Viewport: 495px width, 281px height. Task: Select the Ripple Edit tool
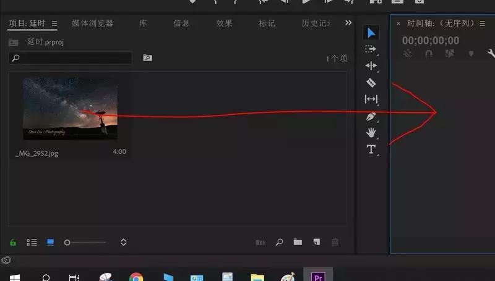371,65
